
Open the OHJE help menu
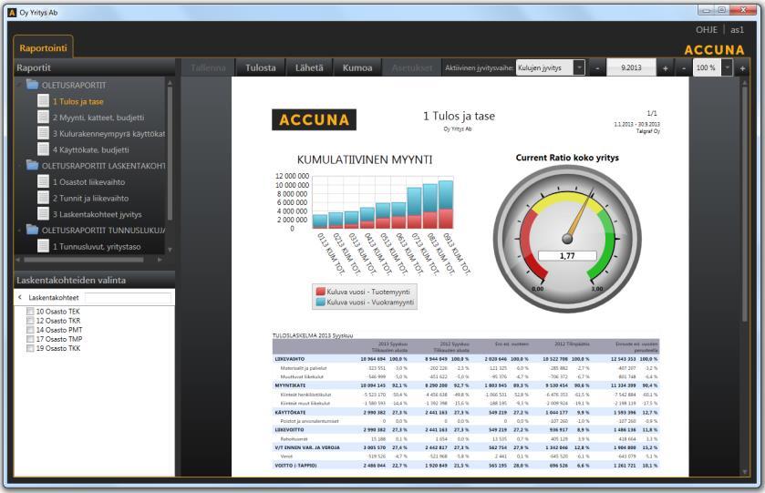pos(706,30)
